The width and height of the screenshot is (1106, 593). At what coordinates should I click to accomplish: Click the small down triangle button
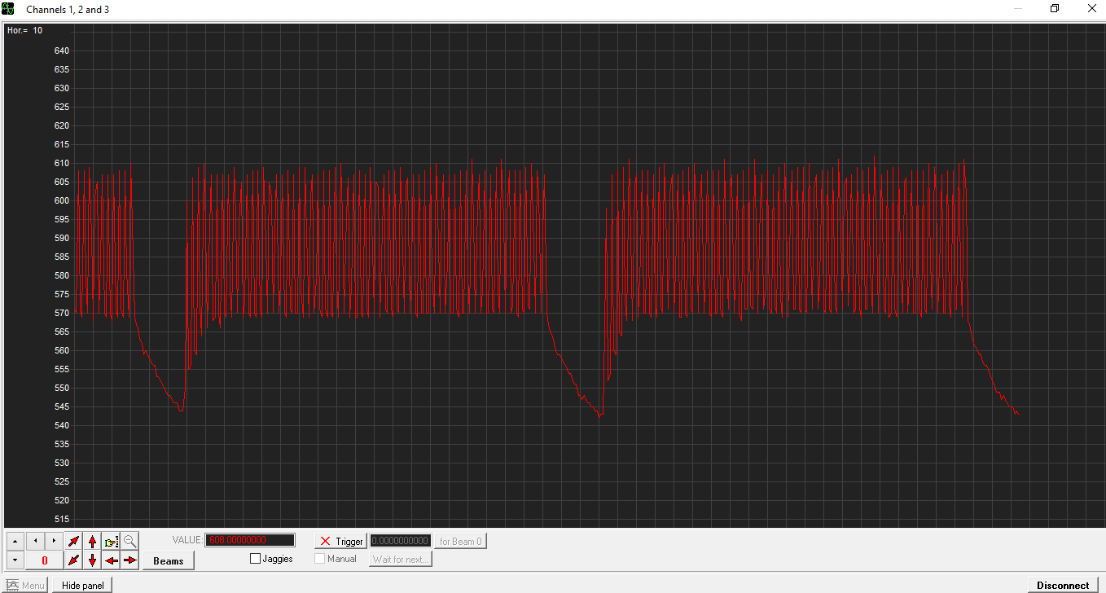click(x=15, y=560)
